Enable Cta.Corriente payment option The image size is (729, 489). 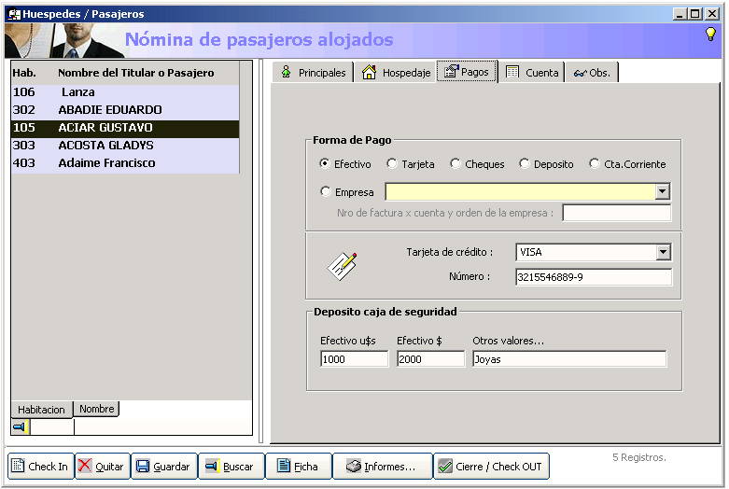coord(595,164)
